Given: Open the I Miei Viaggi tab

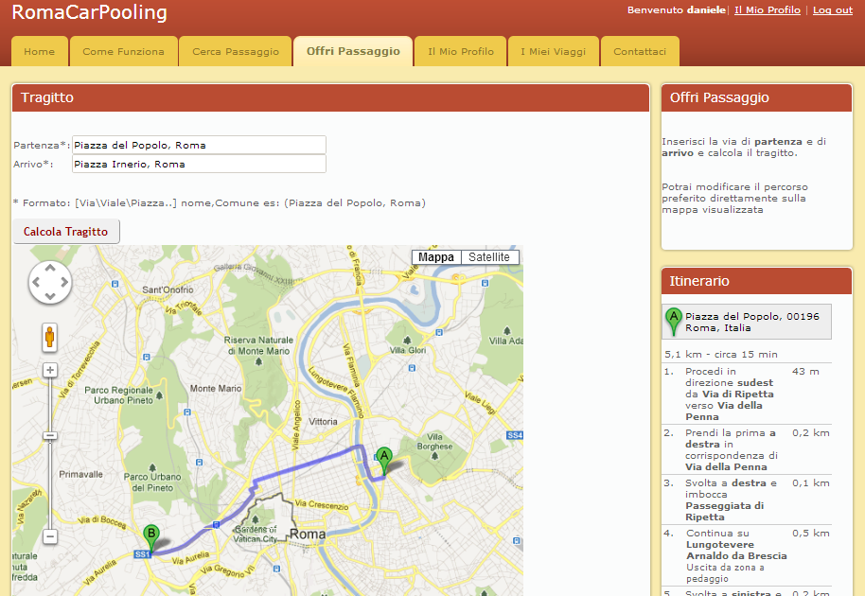Looking at the screenshot, I should (x=554, y=51).
